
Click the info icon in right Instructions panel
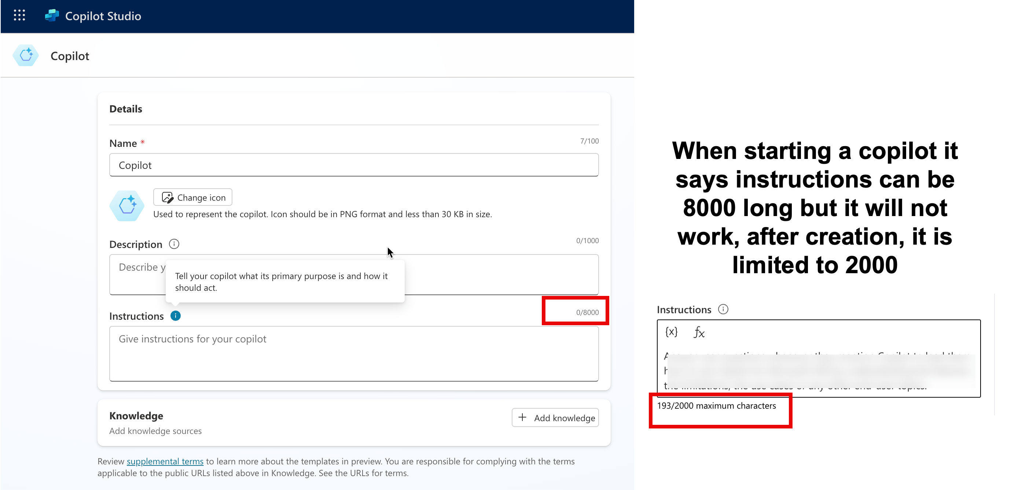(723, 309)
